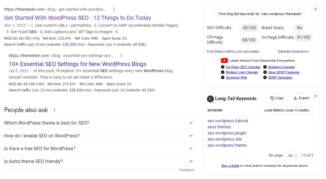Open the View SERP Features link
Screen dimensions: 326x179
[x=284, y=72]
